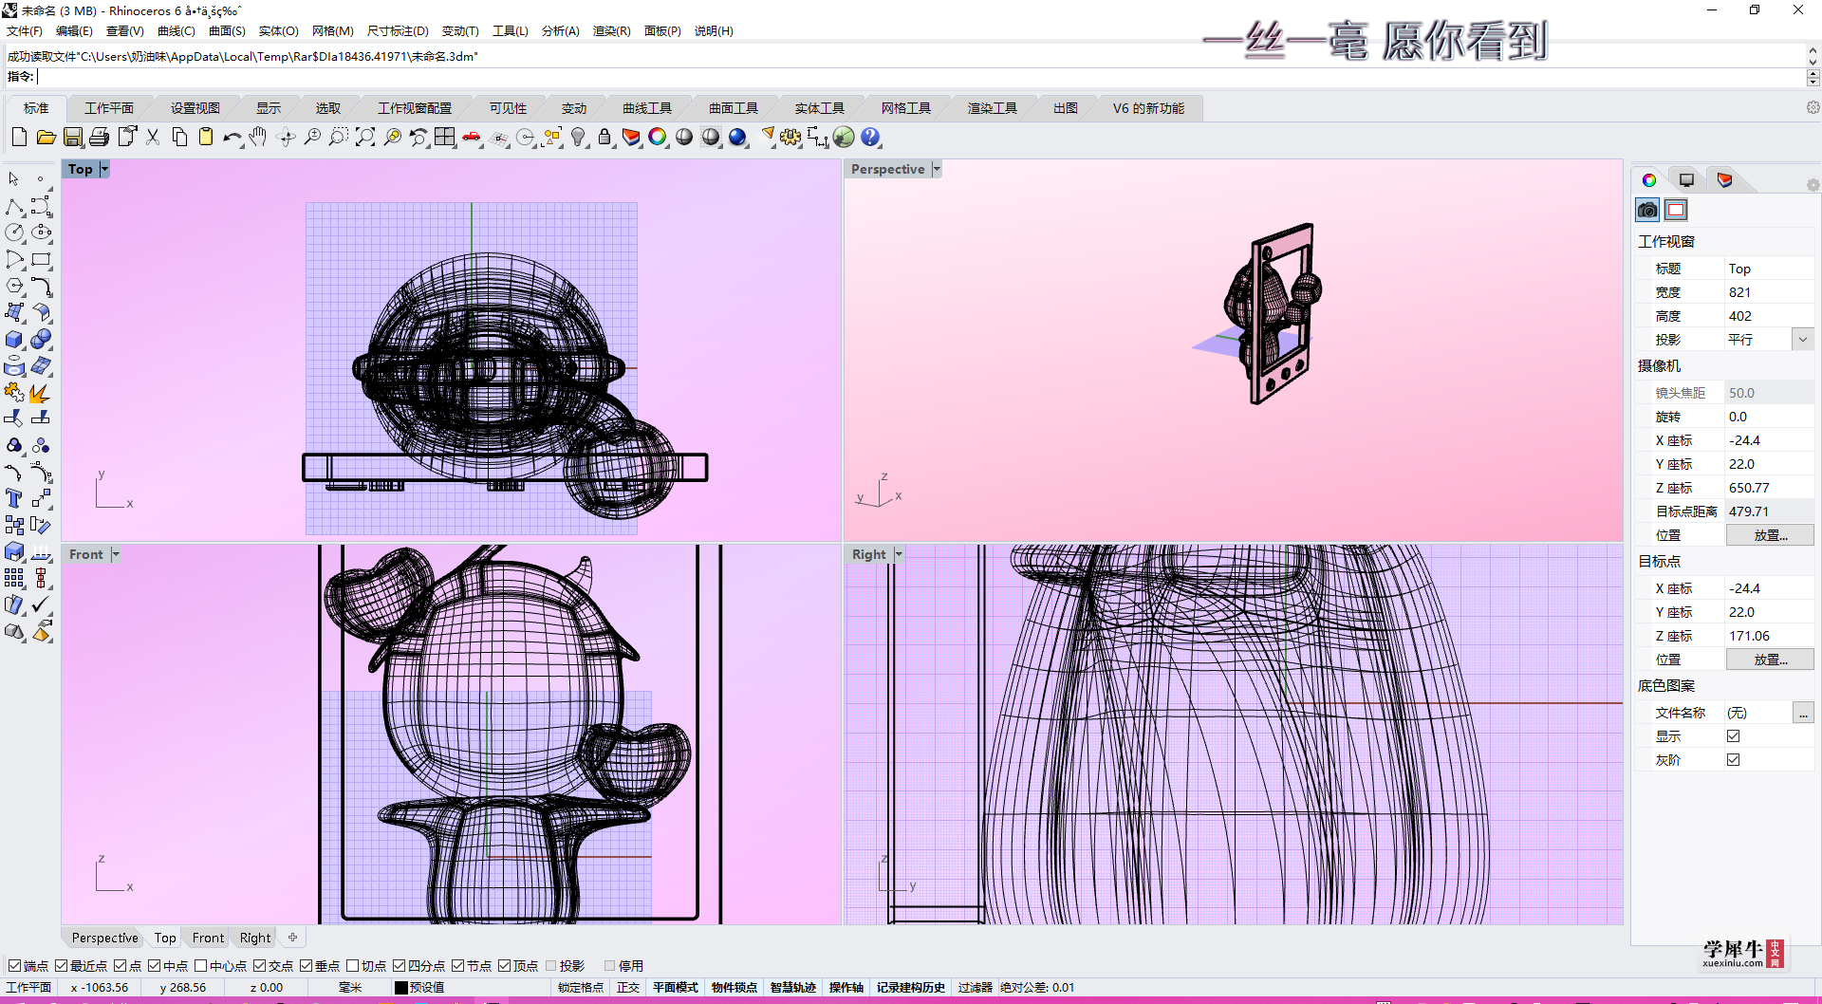
Task: Click in the 指令 command input field
Action: click(920, 77)
